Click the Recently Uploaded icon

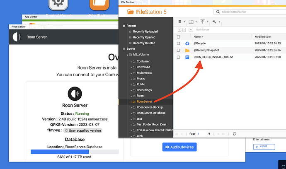click(x=130, y=31)
